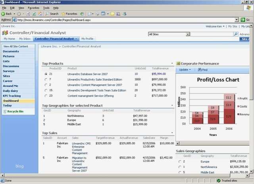
Task: Select NorthAmerica radio in Sales Geographies
Action: (180, 167)
